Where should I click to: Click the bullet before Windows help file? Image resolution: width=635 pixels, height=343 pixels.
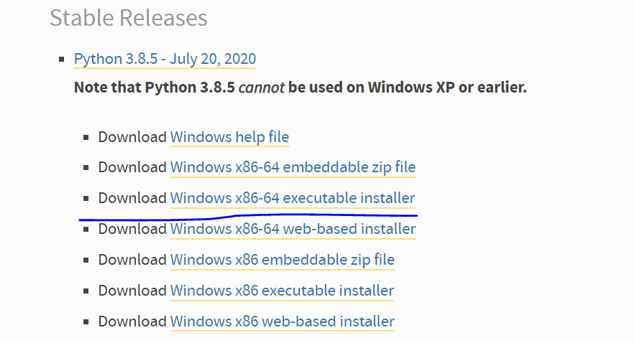[x=86, y=137]
